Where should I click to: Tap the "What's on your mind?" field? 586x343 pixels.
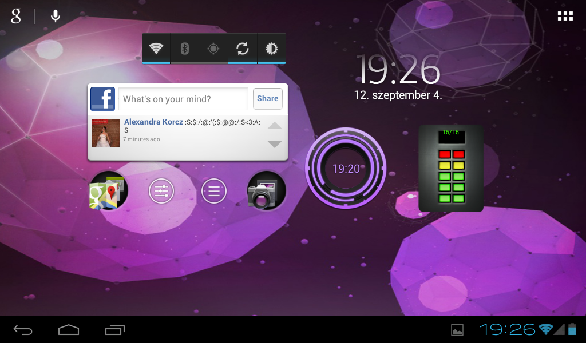(184, 99)
